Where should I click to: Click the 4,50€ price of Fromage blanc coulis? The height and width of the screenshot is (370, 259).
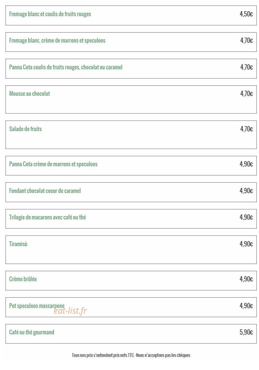[x=246, y=14]
